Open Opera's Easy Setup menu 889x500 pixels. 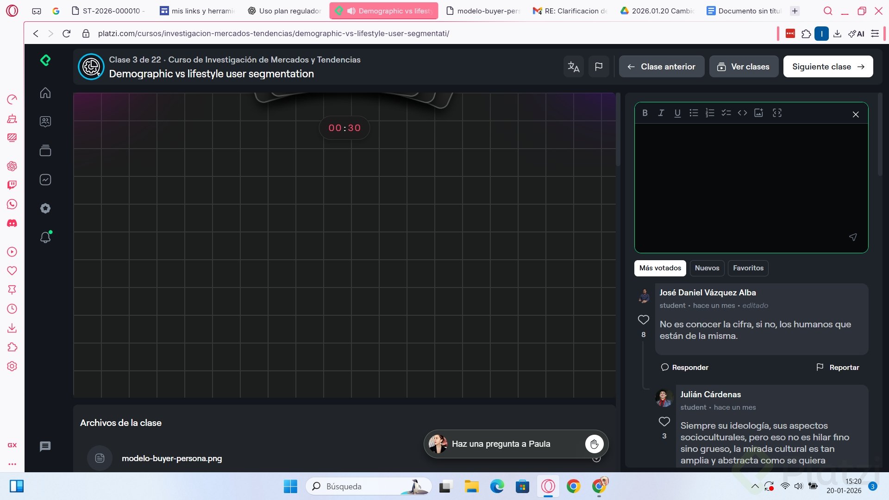point(875,33)
